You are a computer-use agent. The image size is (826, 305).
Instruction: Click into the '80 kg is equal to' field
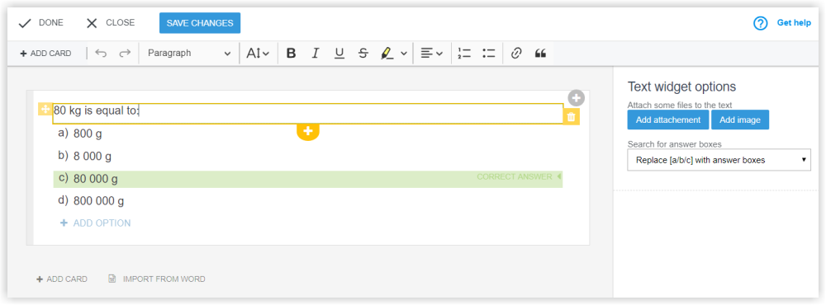click(x=307, y=114)
